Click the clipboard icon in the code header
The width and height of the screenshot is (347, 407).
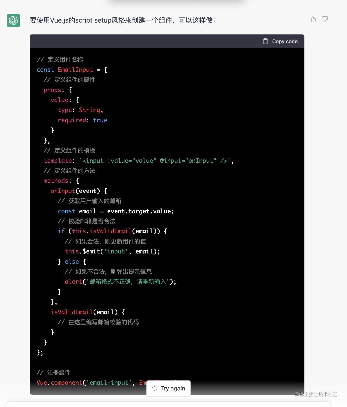266,41
